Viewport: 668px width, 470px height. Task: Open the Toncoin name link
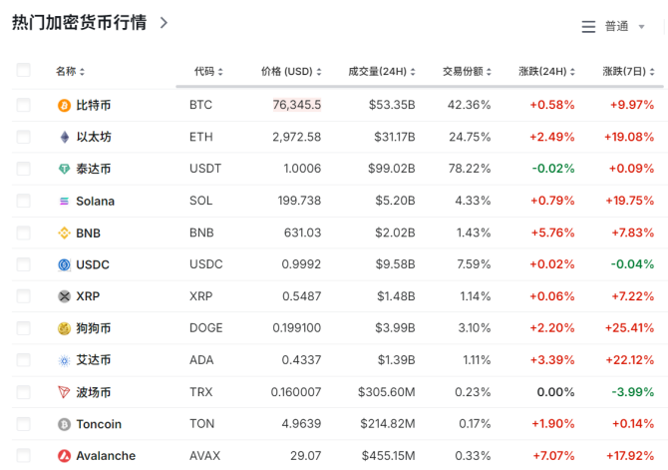[x=99, y=424]
